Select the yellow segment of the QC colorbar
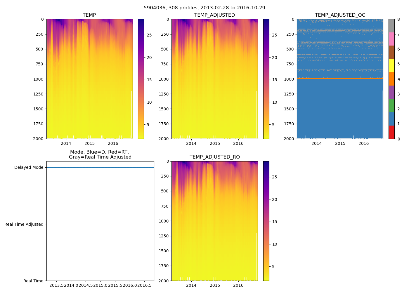409x292 pixels. (x=391, y=66)
